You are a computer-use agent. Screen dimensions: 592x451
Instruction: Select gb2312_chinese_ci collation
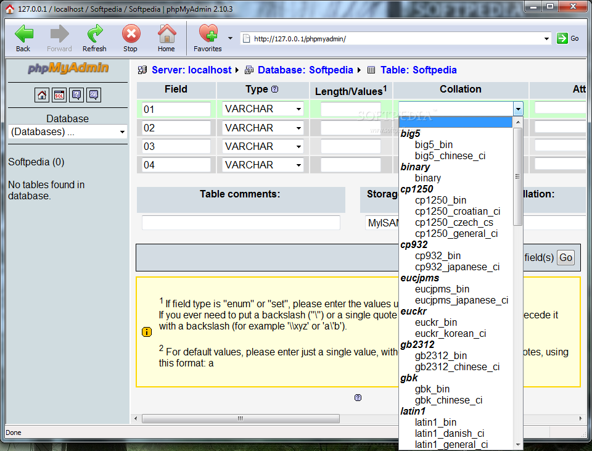pos(457,366)
